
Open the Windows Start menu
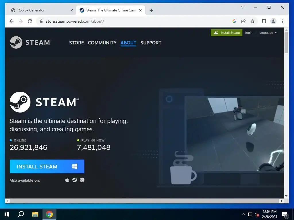[7, 214]
